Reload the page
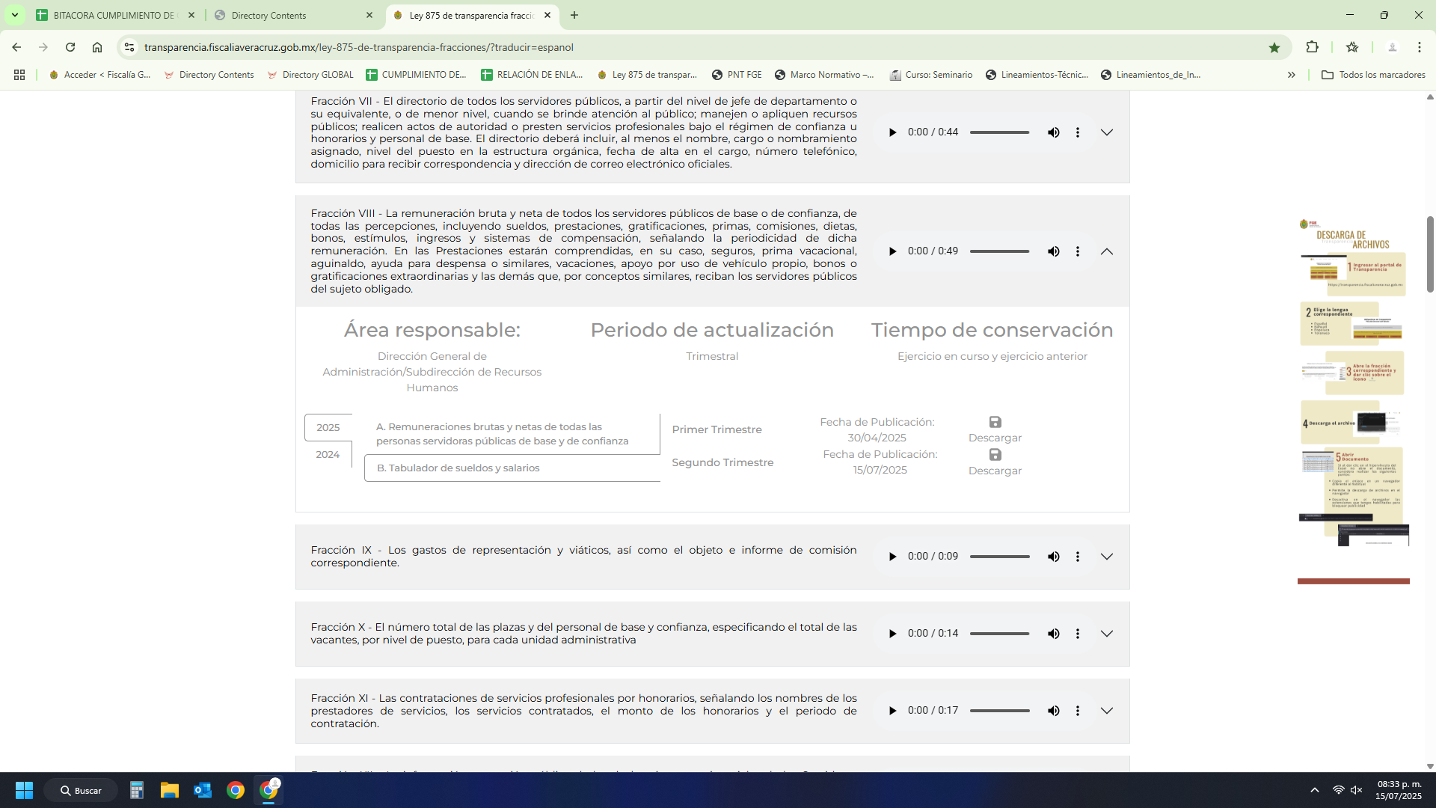1436x808 pixels. pyautogui.click(x=70, y=47)
